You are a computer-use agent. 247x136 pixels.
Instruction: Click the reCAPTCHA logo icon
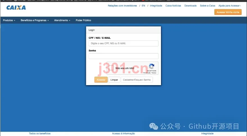[x=151, y=66]
